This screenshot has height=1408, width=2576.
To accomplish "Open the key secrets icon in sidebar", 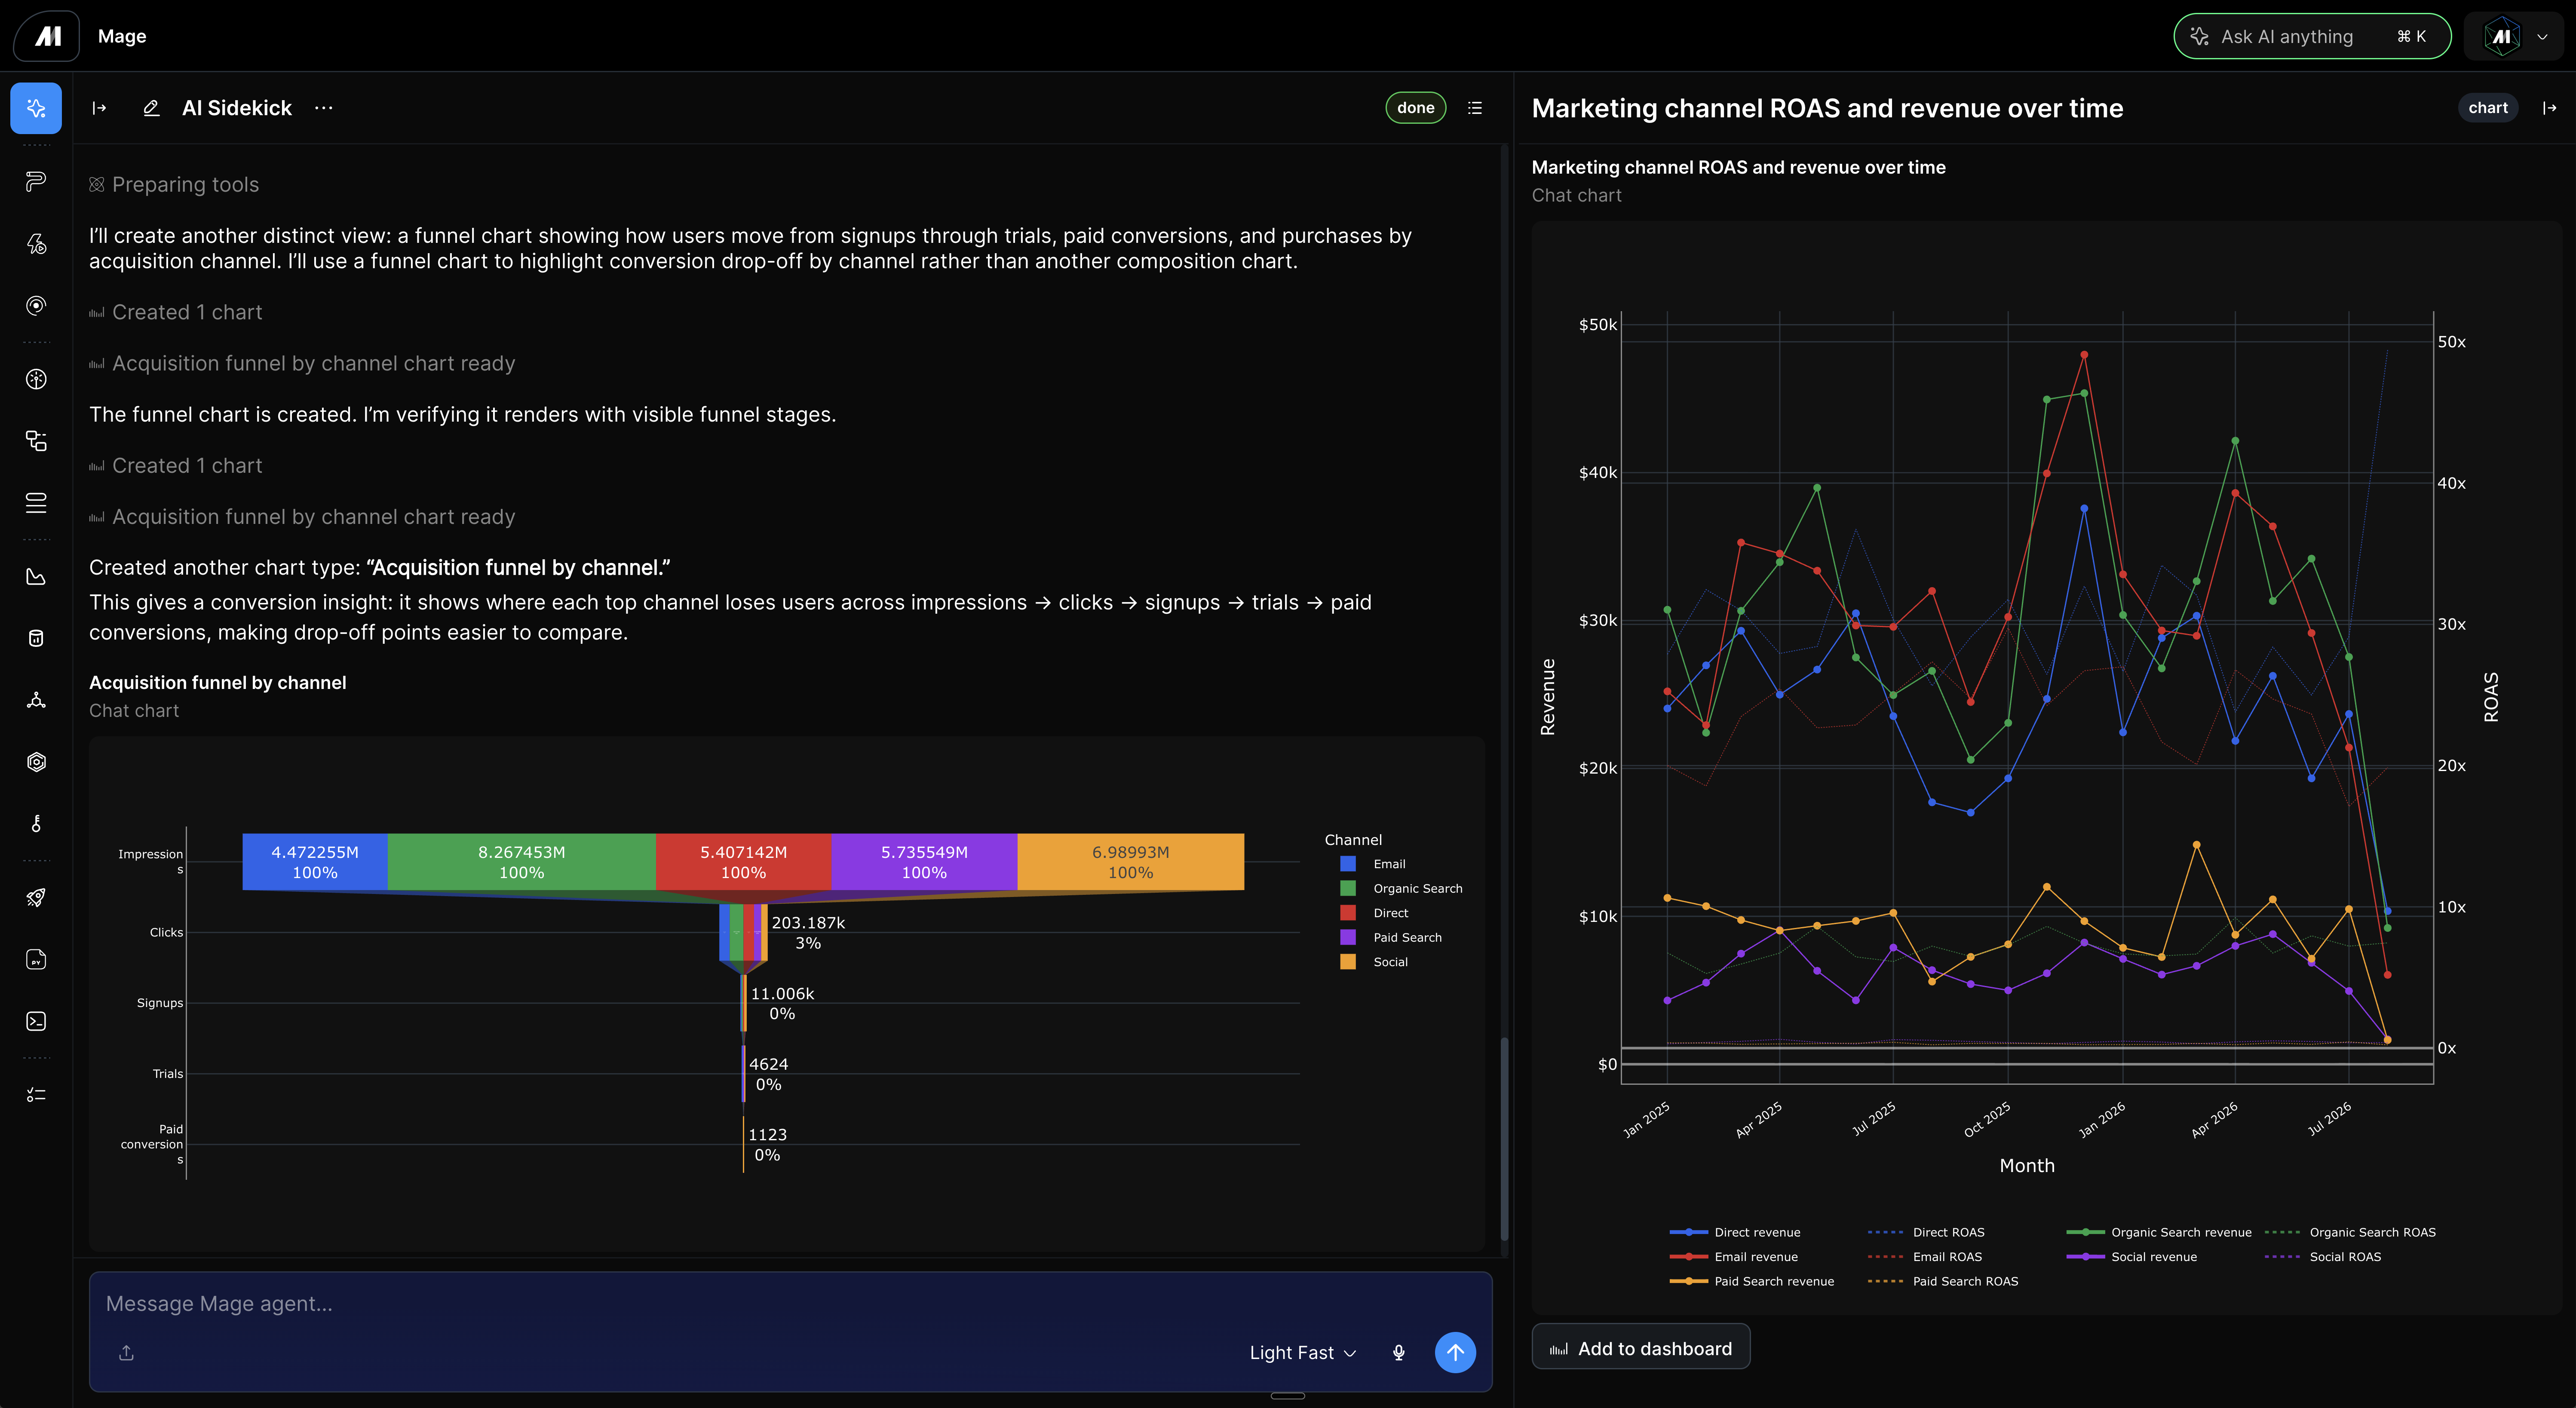I will [36, 824].
